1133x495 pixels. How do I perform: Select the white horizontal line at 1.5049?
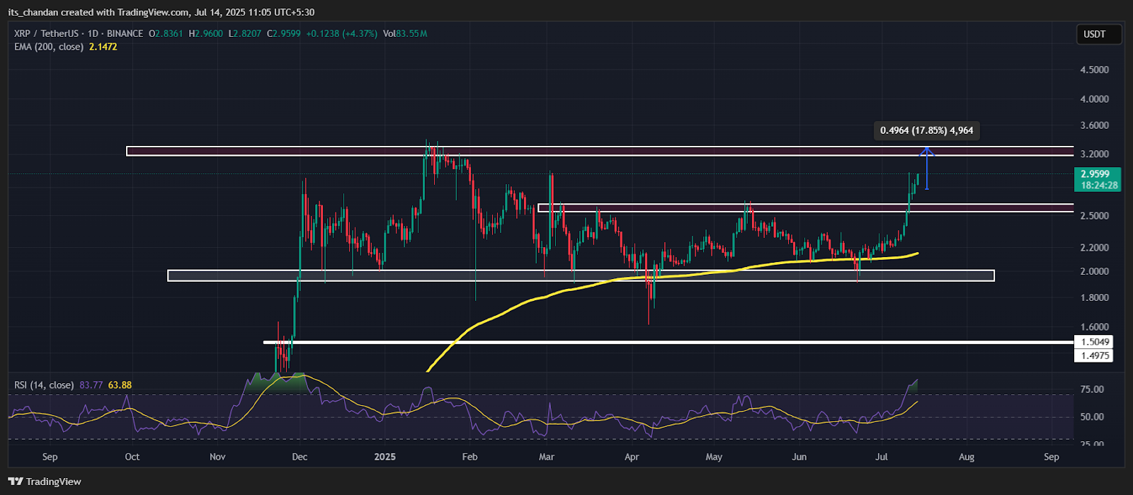[x=668, y=342]
